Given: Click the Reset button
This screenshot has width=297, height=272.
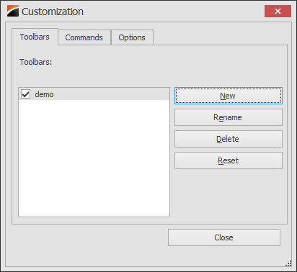Looking at the screenshot, I should pos(229,160).
